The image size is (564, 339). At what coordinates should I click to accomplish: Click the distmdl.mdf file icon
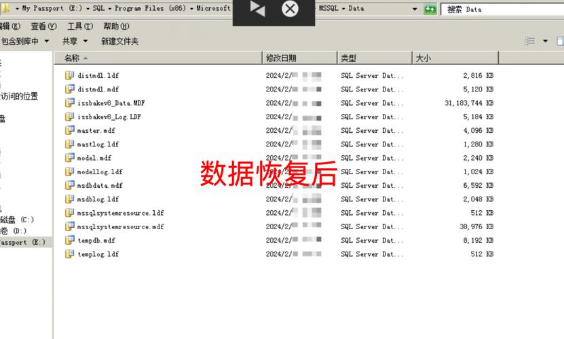[69, 89]
